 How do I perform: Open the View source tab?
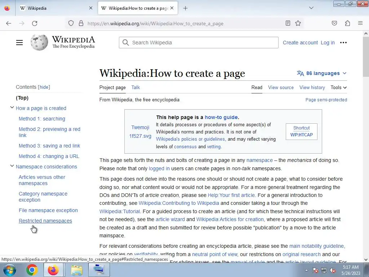tap(281, 87)
